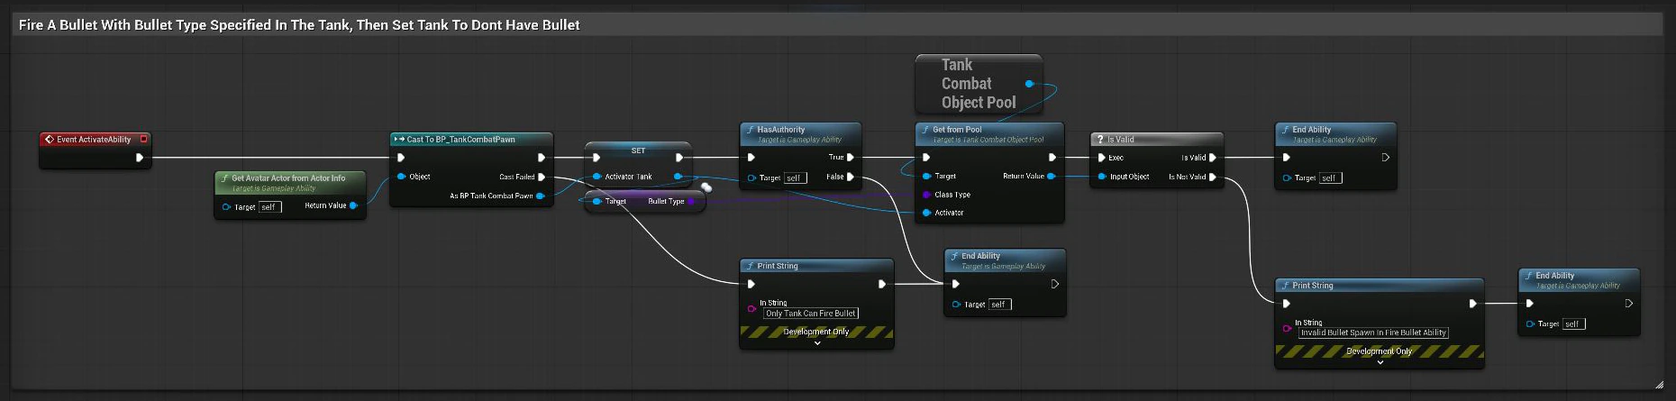Click 'Development Only' banner on 'Only Tank' Print String
This screenshot has width=1676, height=401.
click(816, 332)
